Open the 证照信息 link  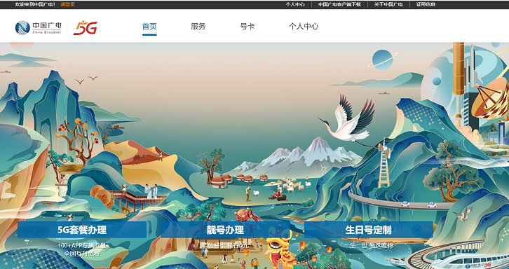point(426,4)
